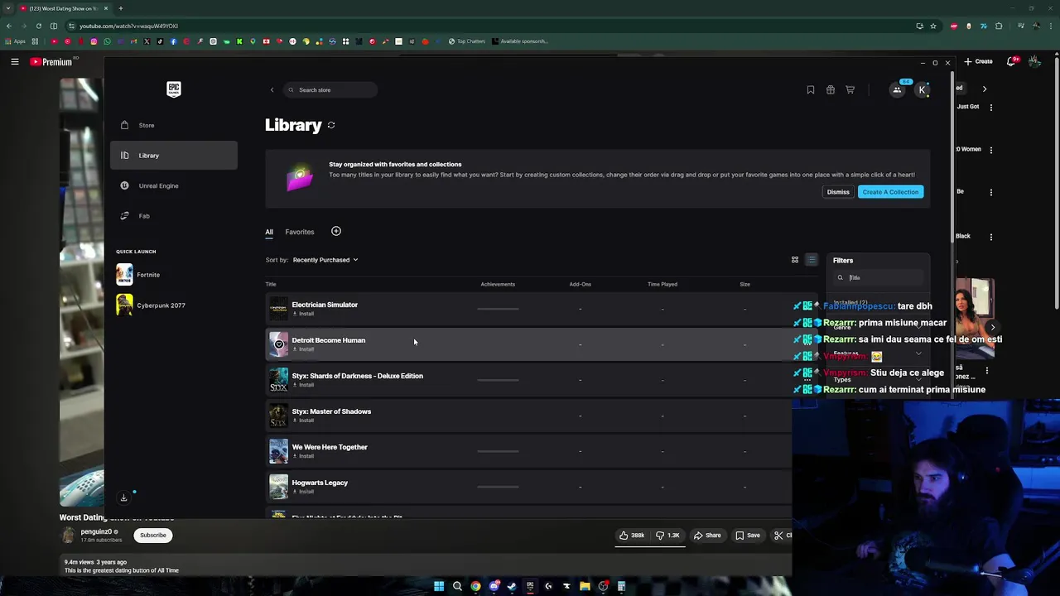Open the Apps bookmark shortcut
This screenshot has height=596, width=1060.
pos(15,41)
